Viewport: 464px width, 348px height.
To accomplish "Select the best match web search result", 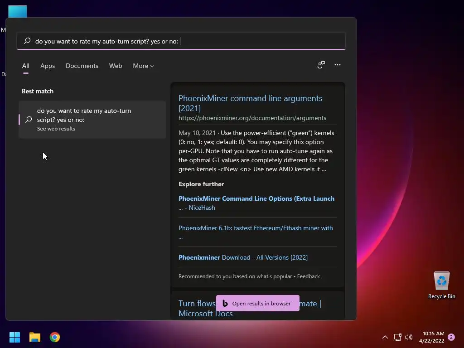I will click(92, 120).
